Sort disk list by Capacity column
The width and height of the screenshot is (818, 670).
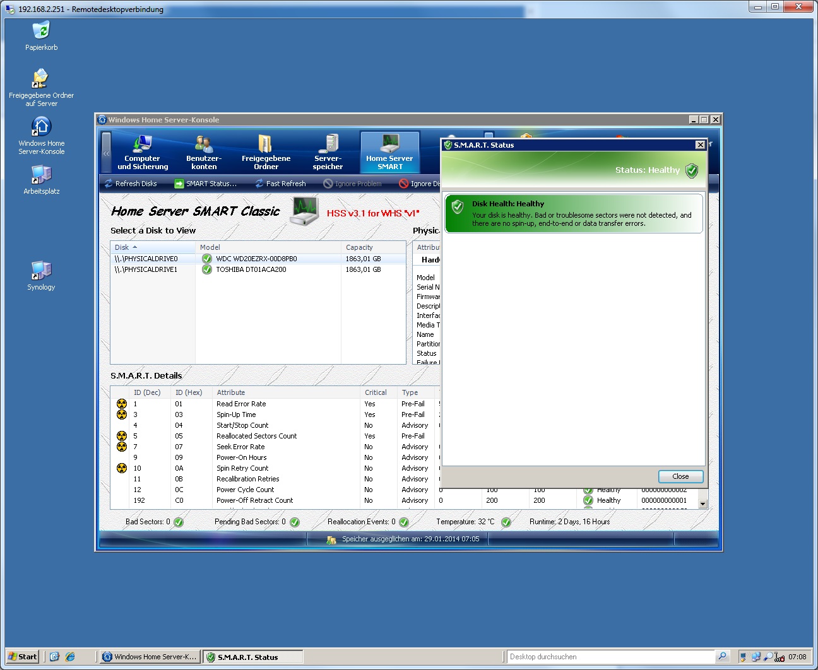374,247
